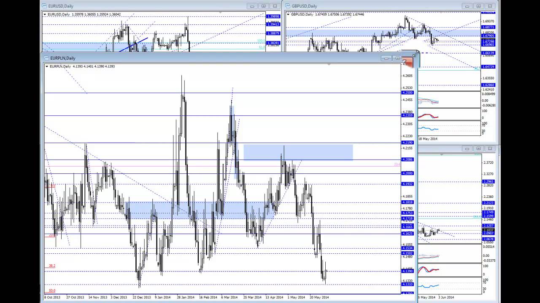Click the 1.64729 level label on GBPUSD
The height and width of the screenshot is (303, 540).
coord(488,67)
